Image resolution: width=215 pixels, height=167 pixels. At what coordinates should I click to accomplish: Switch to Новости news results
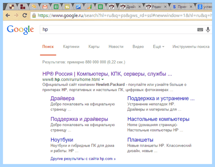pyautogui.click(x=116, y=47)
